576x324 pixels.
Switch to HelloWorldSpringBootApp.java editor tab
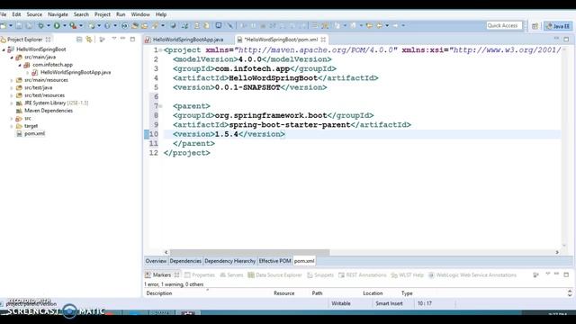188,40
